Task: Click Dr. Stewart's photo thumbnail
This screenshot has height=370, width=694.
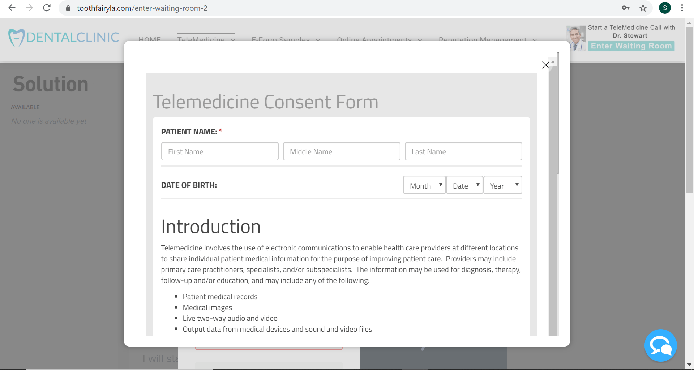Action: 576,38
